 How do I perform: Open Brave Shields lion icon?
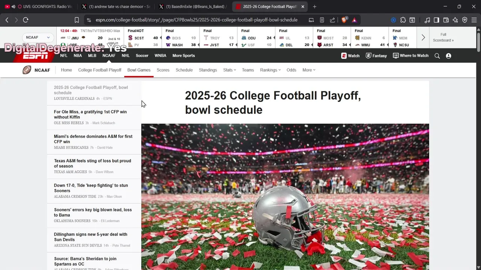click(x=344, y=20)
